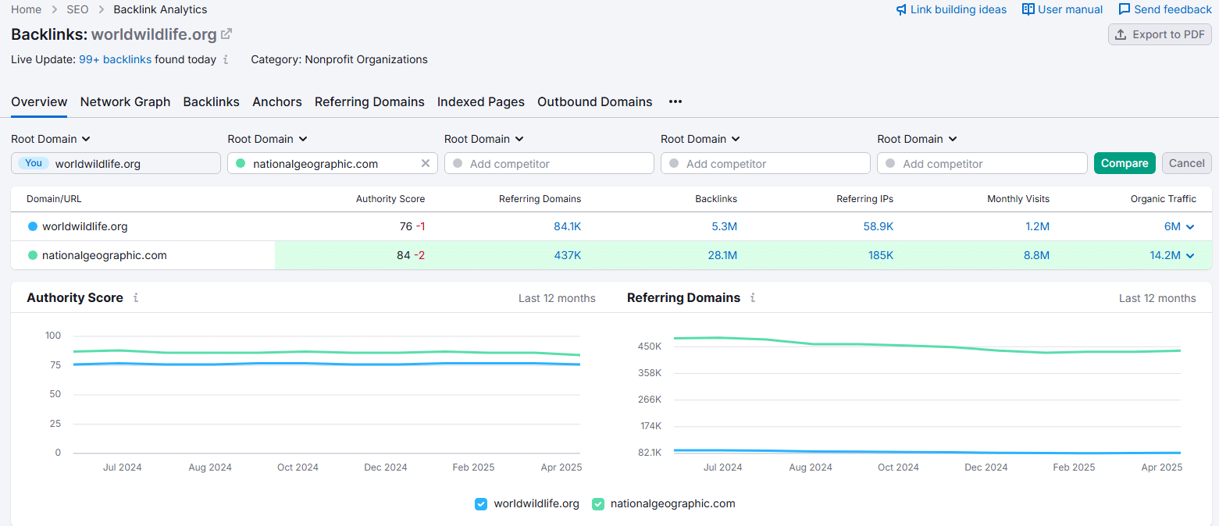Click the 1.2M monthly visits value
The width and height of the screenshot is (1219, 526).
click(x=1037, y=227)
